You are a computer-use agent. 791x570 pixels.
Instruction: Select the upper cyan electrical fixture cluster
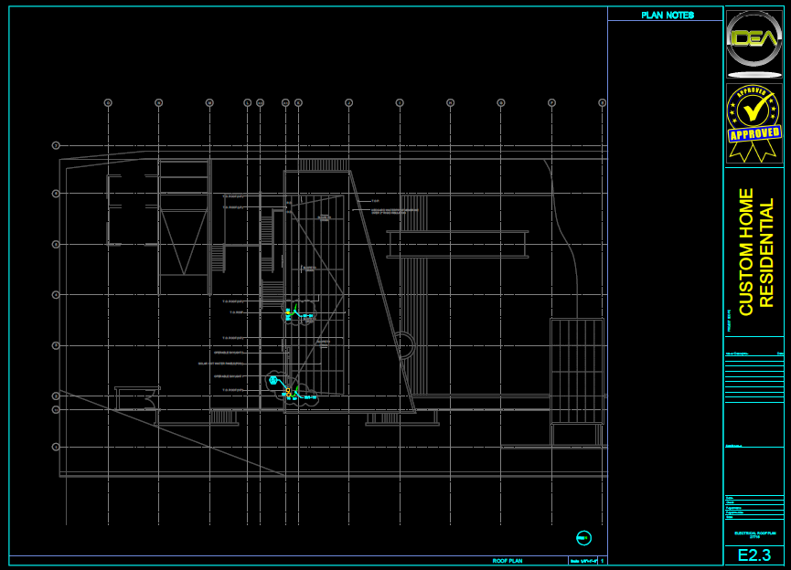coord(296,316)
